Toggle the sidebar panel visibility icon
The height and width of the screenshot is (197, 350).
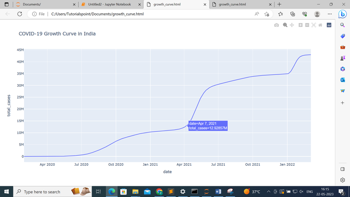pyautogui.click(x=343, y=169)
